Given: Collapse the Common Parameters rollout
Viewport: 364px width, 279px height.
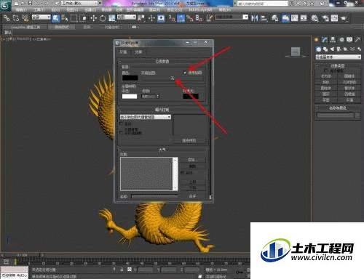Looking at the screenshot, I should (x=162, y=62).
